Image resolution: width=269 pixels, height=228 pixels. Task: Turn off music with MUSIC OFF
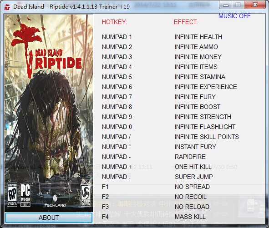(x=234, y=16)
